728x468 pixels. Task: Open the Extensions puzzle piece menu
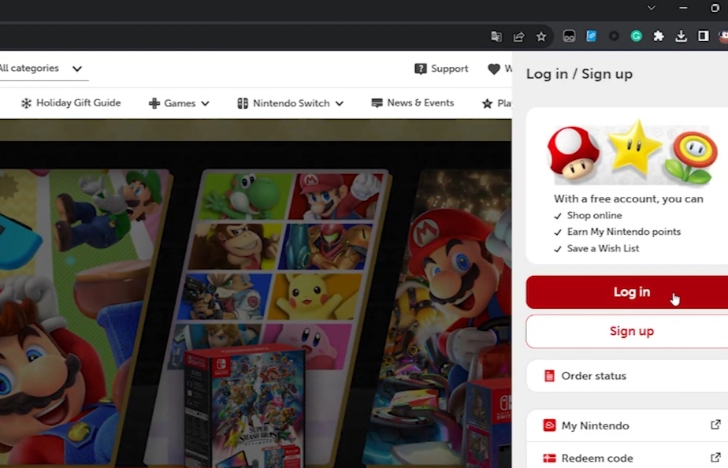pyautogui.click(x=659, y=36)
